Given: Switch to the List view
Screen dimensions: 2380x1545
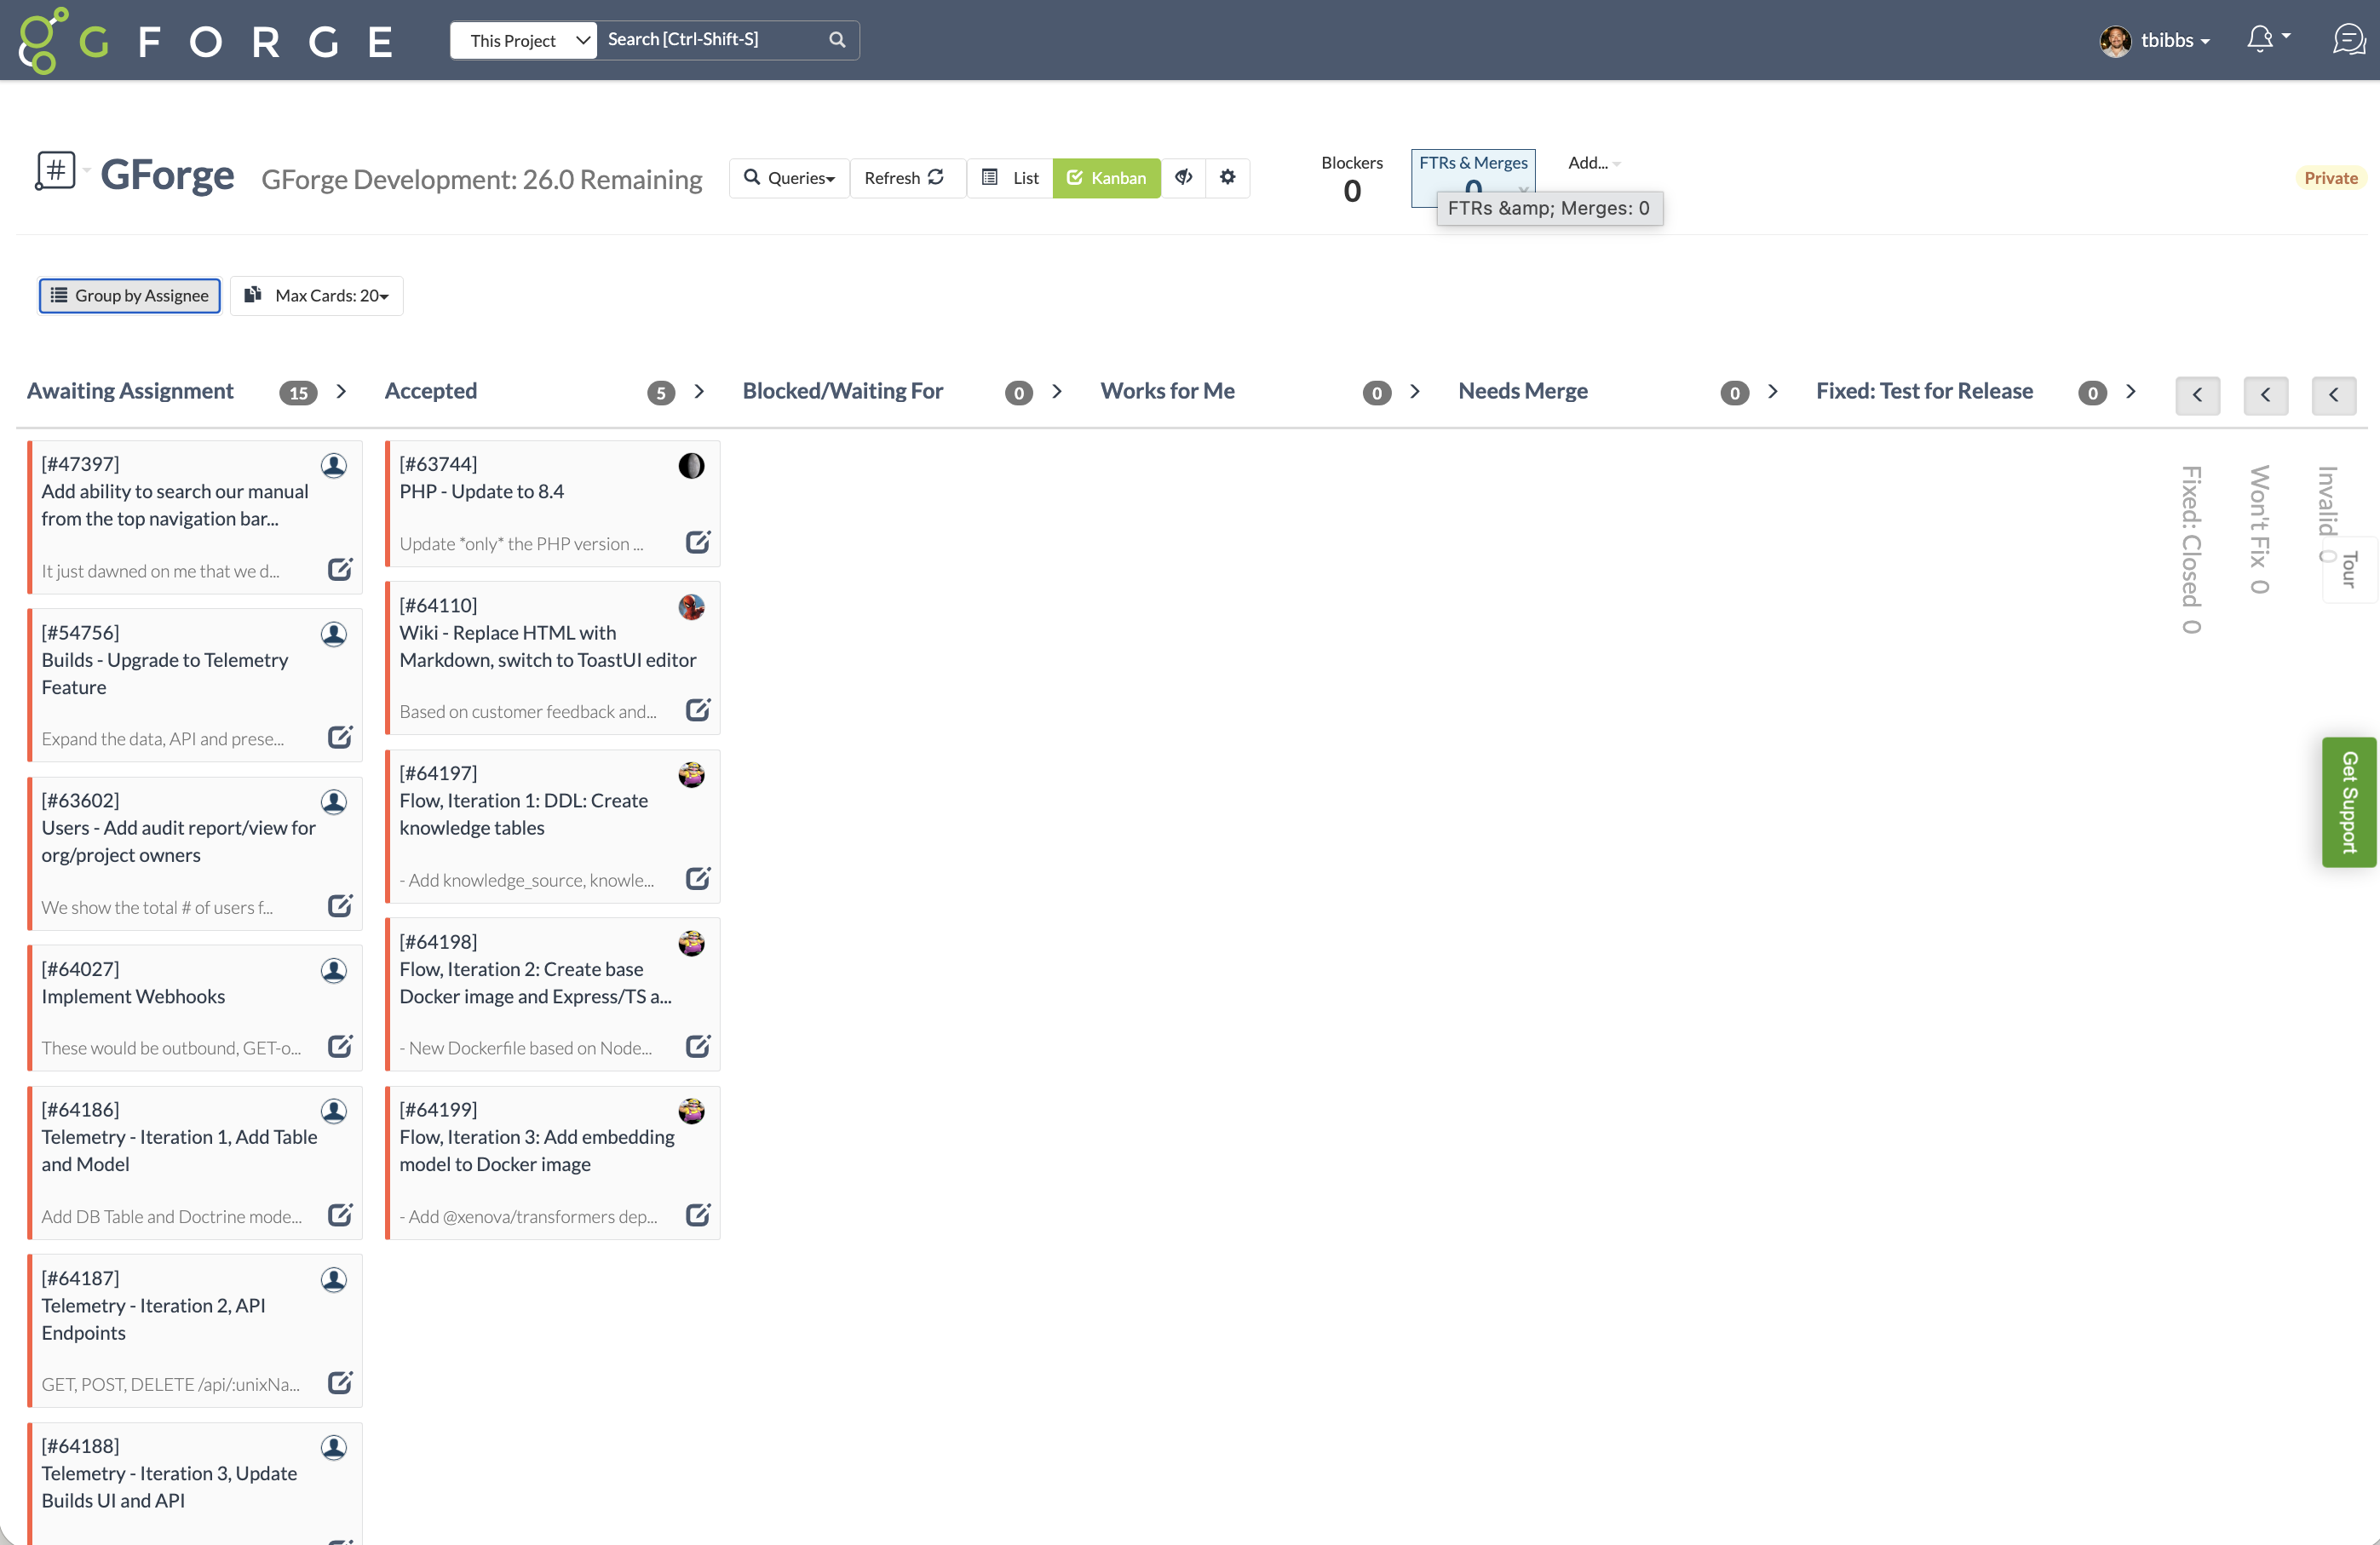Looking at the screenshot, I should pos(1011,178).
